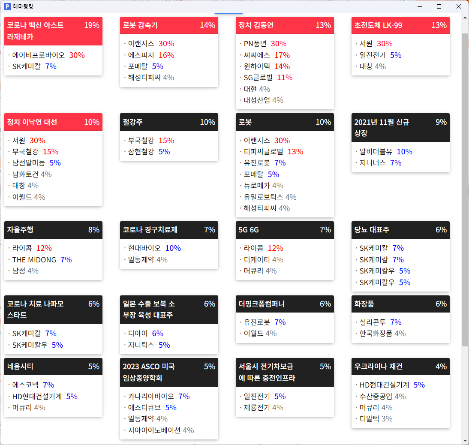Viewport: 469px width, 445px height.
Task: Select 현대바이오 under 코로나 경구치료제
Action: pyautogui.click(x=154, y=248)
